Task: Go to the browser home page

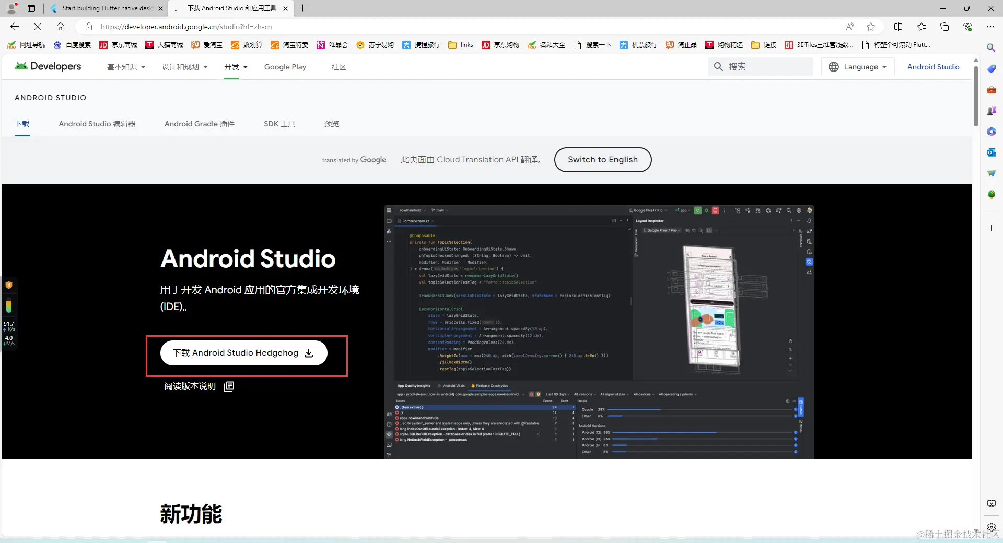Action: click(61, 27)
